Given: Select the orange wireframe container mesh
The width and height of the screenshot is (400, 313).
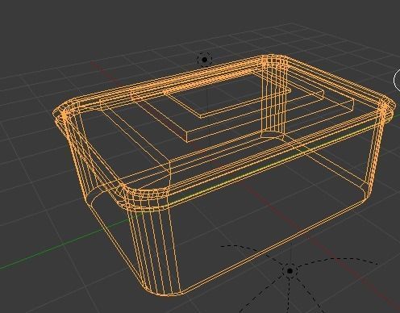Looking at the screenshot, I should (225, 175).
